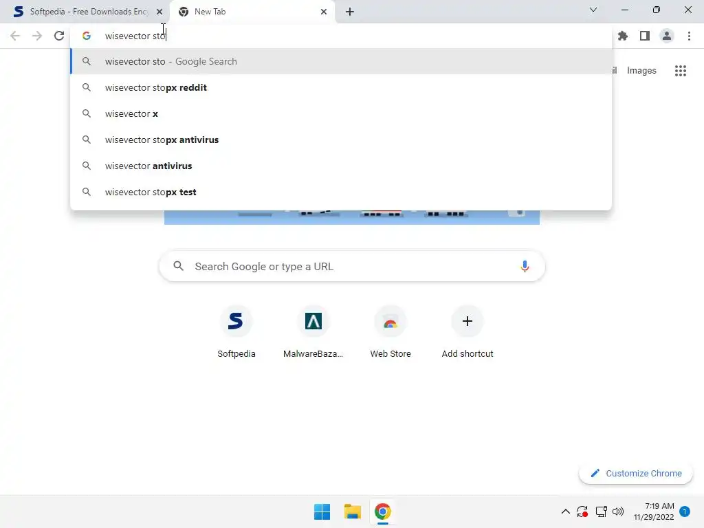Open the clock and date panel
The image size is (704, 528).
coord(654,511)
